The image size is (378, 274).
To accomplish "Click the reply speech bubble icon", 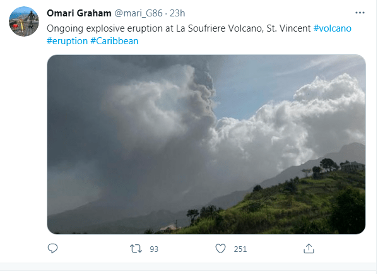I will click(x=52, y=249).
